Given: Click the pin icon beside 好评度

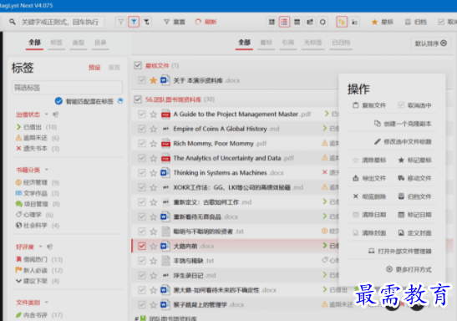Looking at the screenshot, I should click(50, 247).
